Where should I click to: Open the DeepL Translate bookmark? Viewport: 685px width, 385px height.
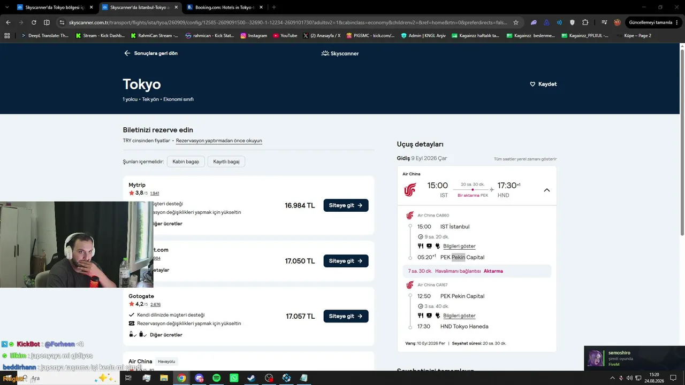(x=45, y=36)
